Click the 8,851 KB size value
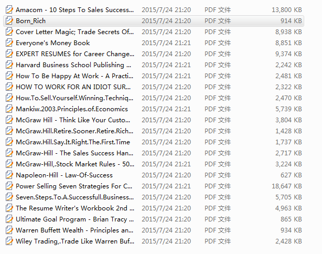 [289, 43]
